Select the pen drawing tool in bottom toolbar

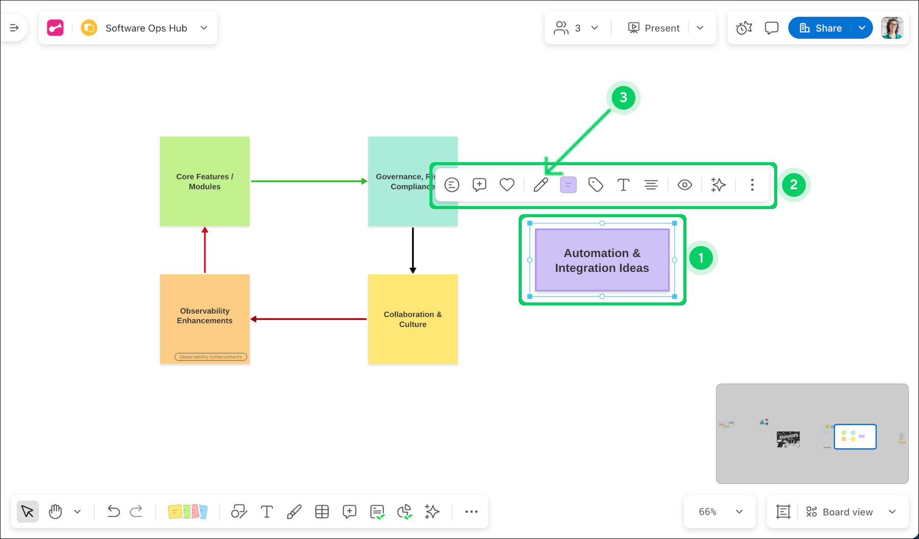click(294, 511)
